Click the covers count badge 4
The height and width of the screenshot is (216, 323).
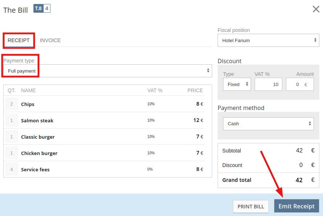(47, 8)
